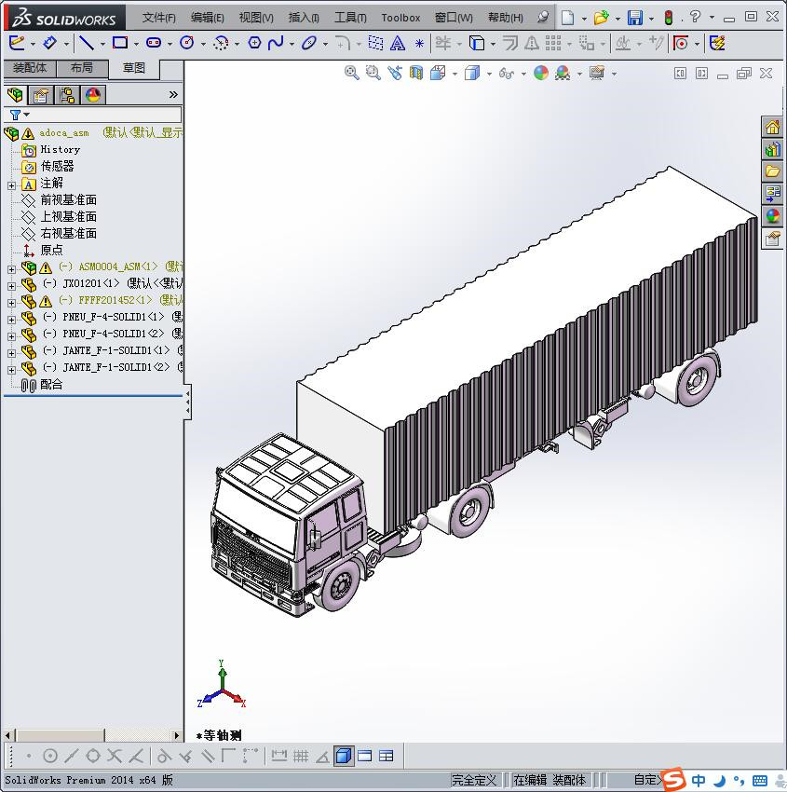Open the 工具(T) menu

pyautogui.click(x=350, y=18)
